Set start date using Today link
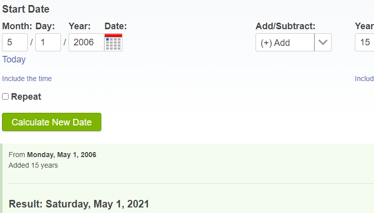The image size is (374, 213). (14, 59)
